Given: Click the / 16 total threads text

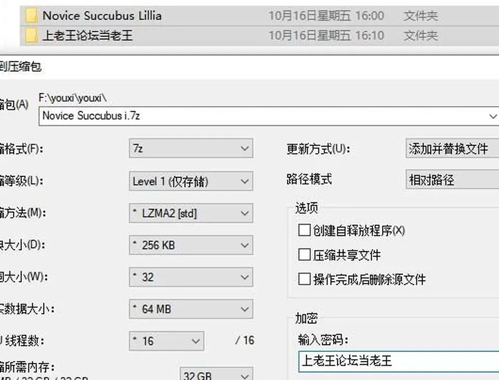Looking at the screenshot, I should click(x=245, y=340).
